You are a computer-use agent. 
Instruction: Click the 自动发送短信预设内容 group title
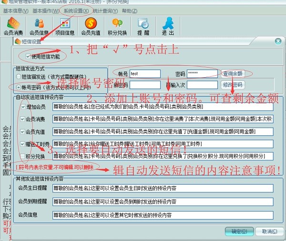pos(40,97)
